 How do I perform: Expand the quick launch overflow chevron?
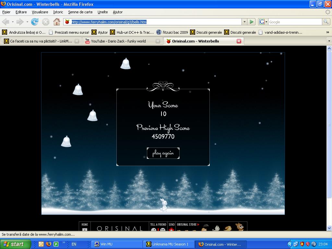click(x=64, y=243)
